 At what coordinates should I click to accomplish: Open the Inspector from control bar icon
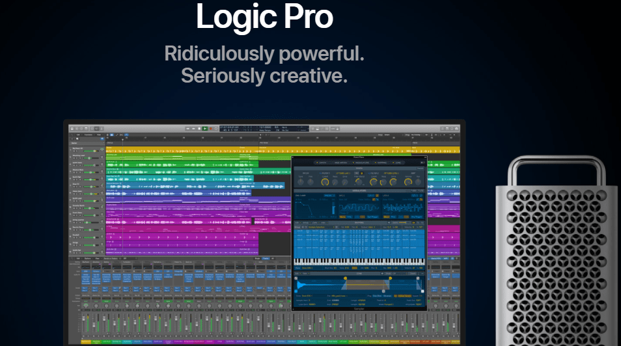pyautogui.click(x=77, y=129)
